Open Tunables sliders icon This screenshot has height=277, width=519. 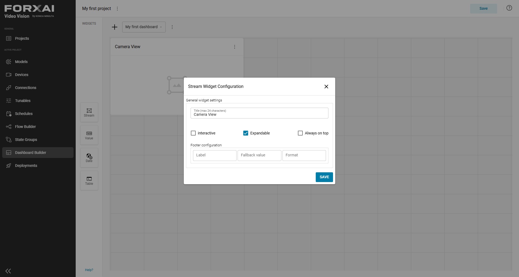[9, 101]
